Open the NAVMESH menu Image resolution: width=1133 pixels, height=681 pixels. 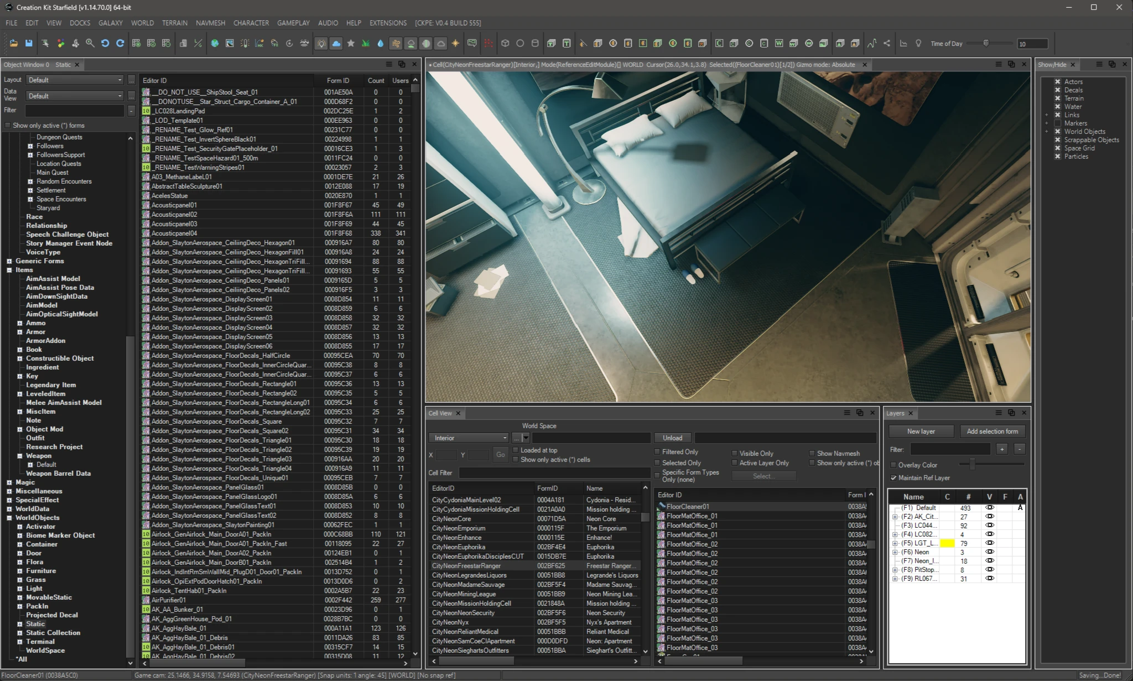click(210, 23)
